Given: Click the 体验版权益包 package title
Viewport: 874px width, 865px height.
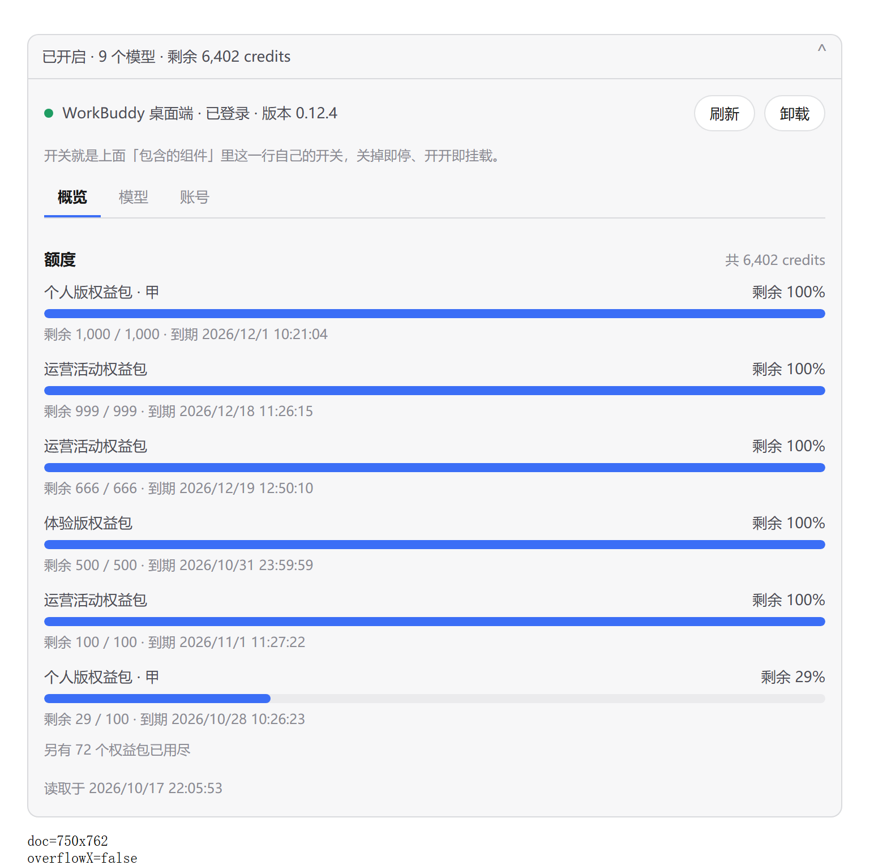Looking at the screenshot, I should (x=88, y=523).
